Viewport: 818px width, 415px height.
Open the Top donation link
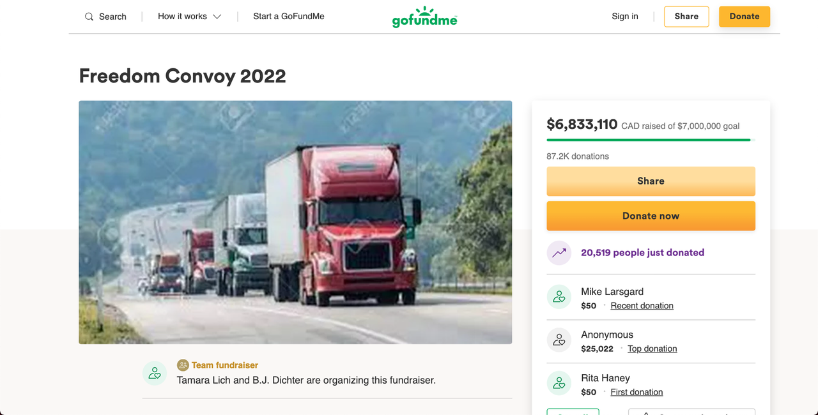click(652, 349)
